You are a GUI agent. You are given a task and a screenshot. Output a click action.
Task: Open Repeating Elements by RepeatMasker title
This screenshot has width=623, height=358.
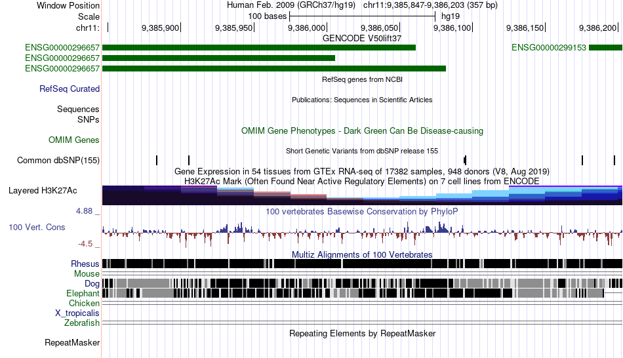pos(362,333)
